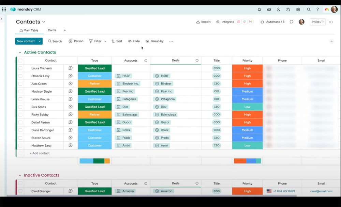Viewport: 341px width, 207px height.
Task: Open conversation for Laura Michaels
Action: point(71,68)
